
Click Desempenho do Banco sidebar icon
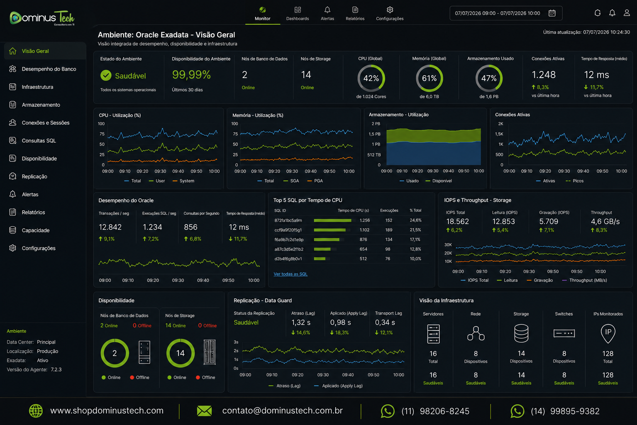coord(13,69)
